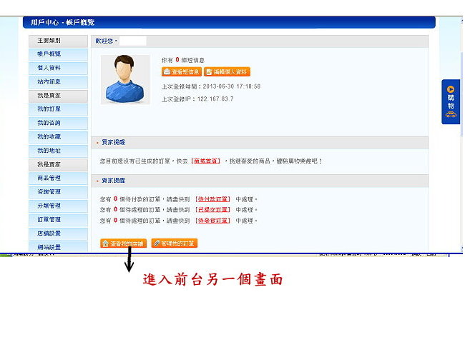This screenshot has height=357, width=465.
Task: Click the 待付款訂單 link
Action: (212, 199)
